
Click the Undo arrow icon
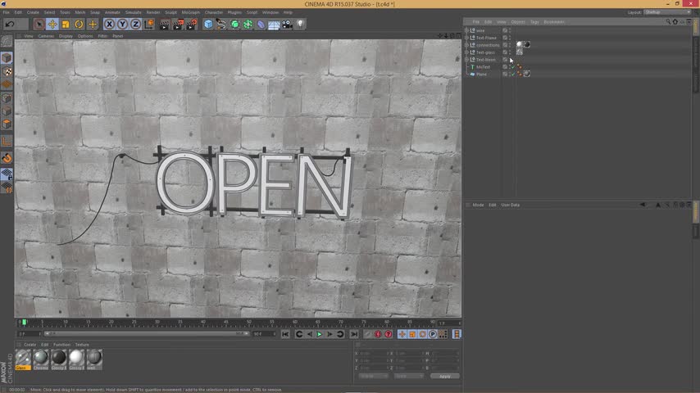click(10, 25)
